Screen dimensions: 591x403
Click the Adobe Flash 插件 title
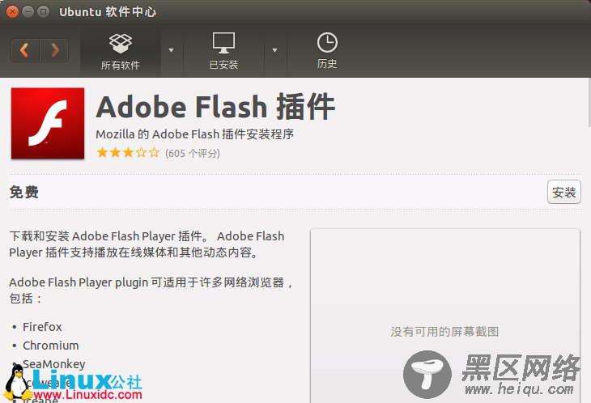click(x=215, y=107)
